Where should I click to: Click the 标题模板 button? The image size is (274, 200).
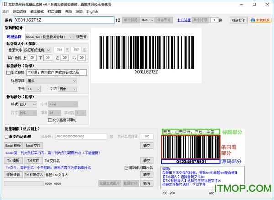(13, 174)
